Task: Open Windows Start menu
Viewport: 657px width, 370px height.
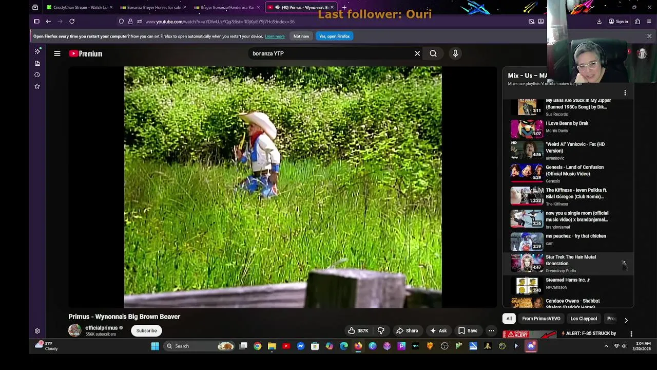Action: click(155, 346)
